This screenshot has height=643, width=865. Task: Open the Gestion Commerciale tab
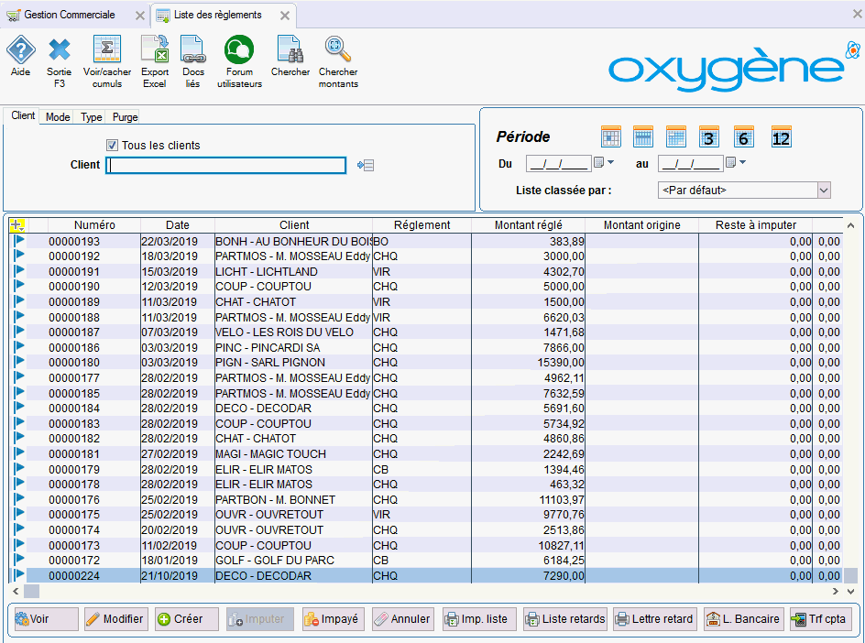tap(69, 15)
